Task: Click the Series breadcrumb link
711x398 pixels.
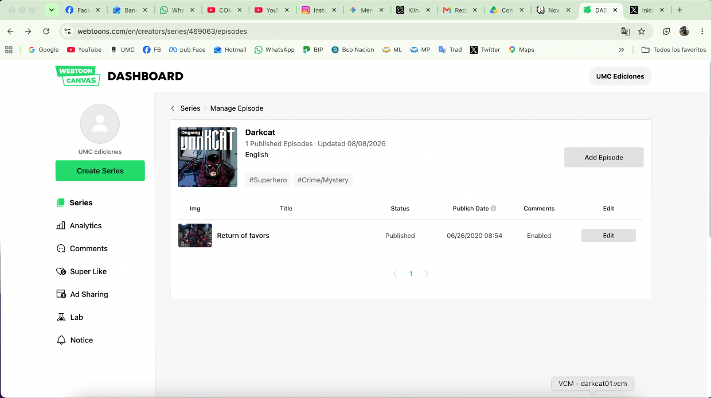Action: tap(190, 108)
